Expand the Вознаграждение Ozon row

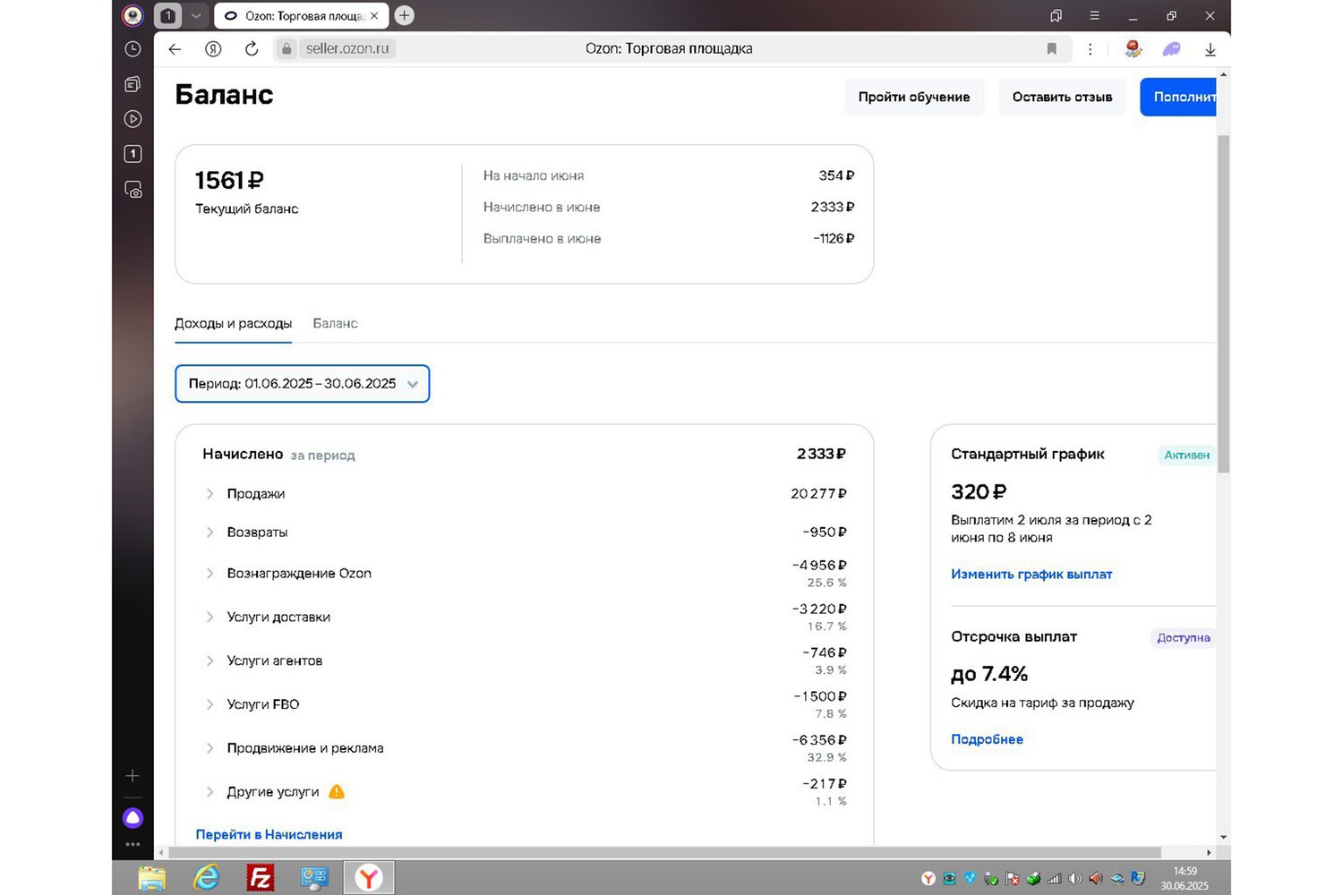pyautogui.click(x=210, y=574)
